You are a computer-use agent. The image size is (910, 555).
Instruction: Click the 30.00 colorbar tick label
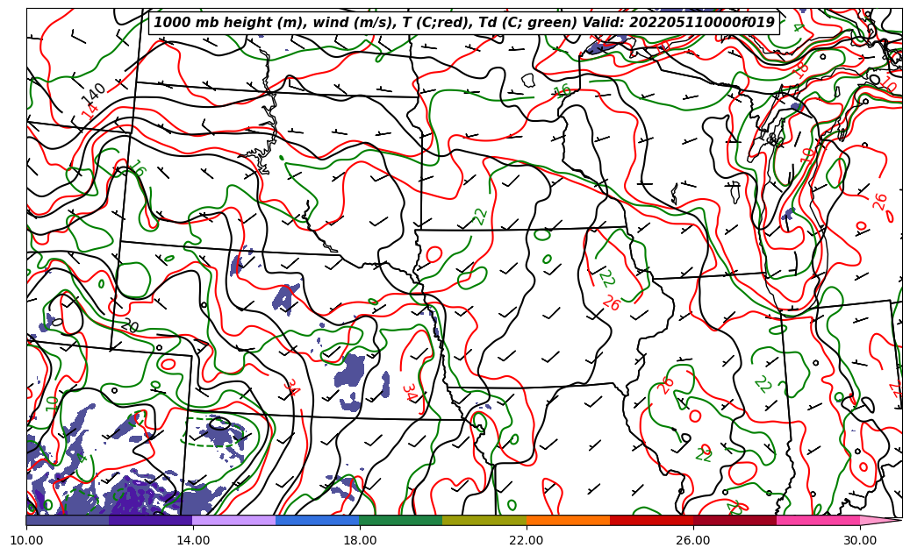(x=859, y=540)
